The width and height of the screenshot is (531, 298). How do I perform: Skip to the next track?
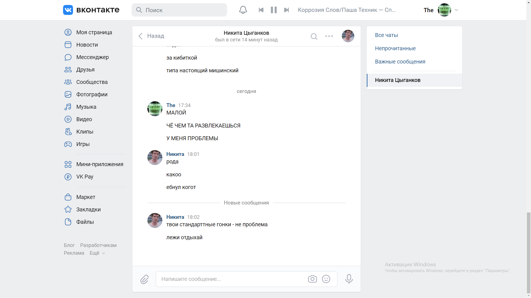click(286, 10)
